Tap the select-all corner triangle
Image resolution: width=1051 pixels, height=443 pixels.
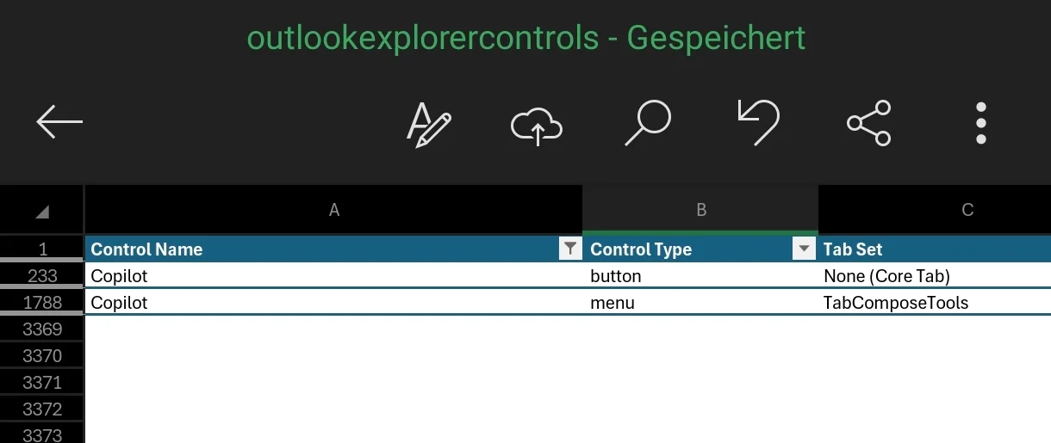(42, 211)
